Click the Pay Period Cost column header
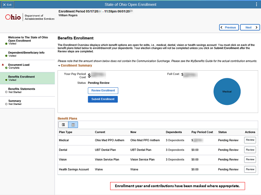 click(x=202, y=132)
